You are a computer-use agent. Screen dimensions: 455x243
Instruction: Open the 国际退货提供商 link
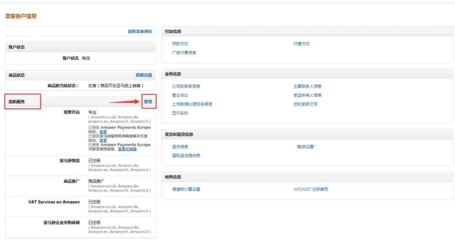[186, 156]
